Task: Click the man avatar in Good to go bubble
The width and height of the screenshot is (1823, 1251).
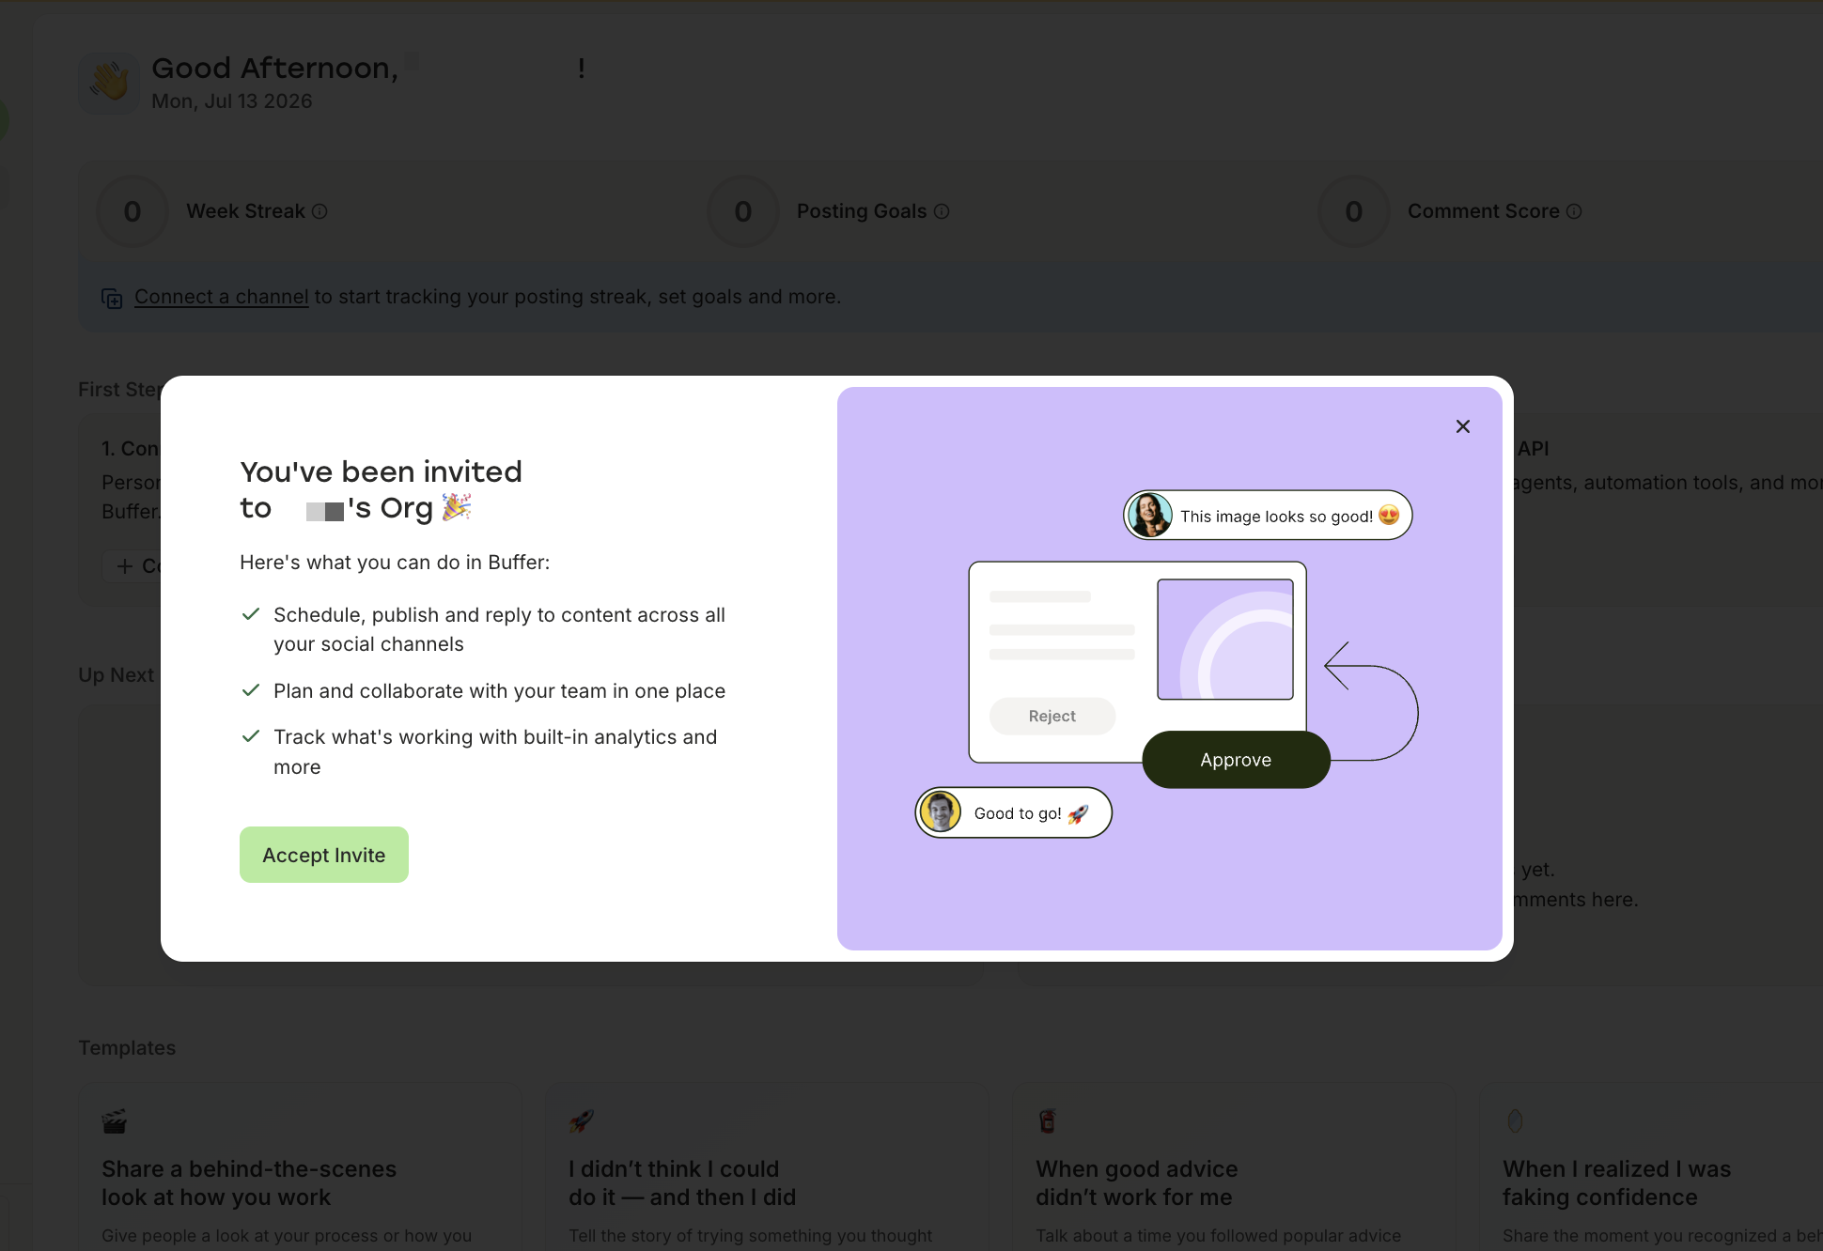Action: tap(941, 812)
